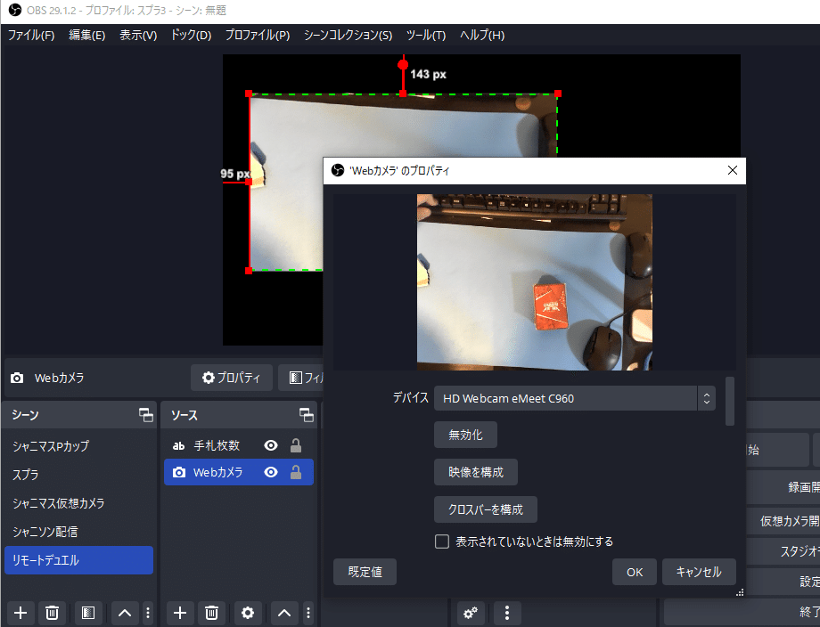Enable 表示されていないときは無効にする checkbox
820x627 pixels.
442,541
